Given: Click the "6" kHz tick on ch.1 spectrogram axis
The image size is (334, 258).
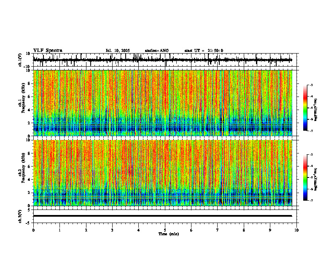Looking at the screenshot, I should pyautogui.click(x=30, y=97).
